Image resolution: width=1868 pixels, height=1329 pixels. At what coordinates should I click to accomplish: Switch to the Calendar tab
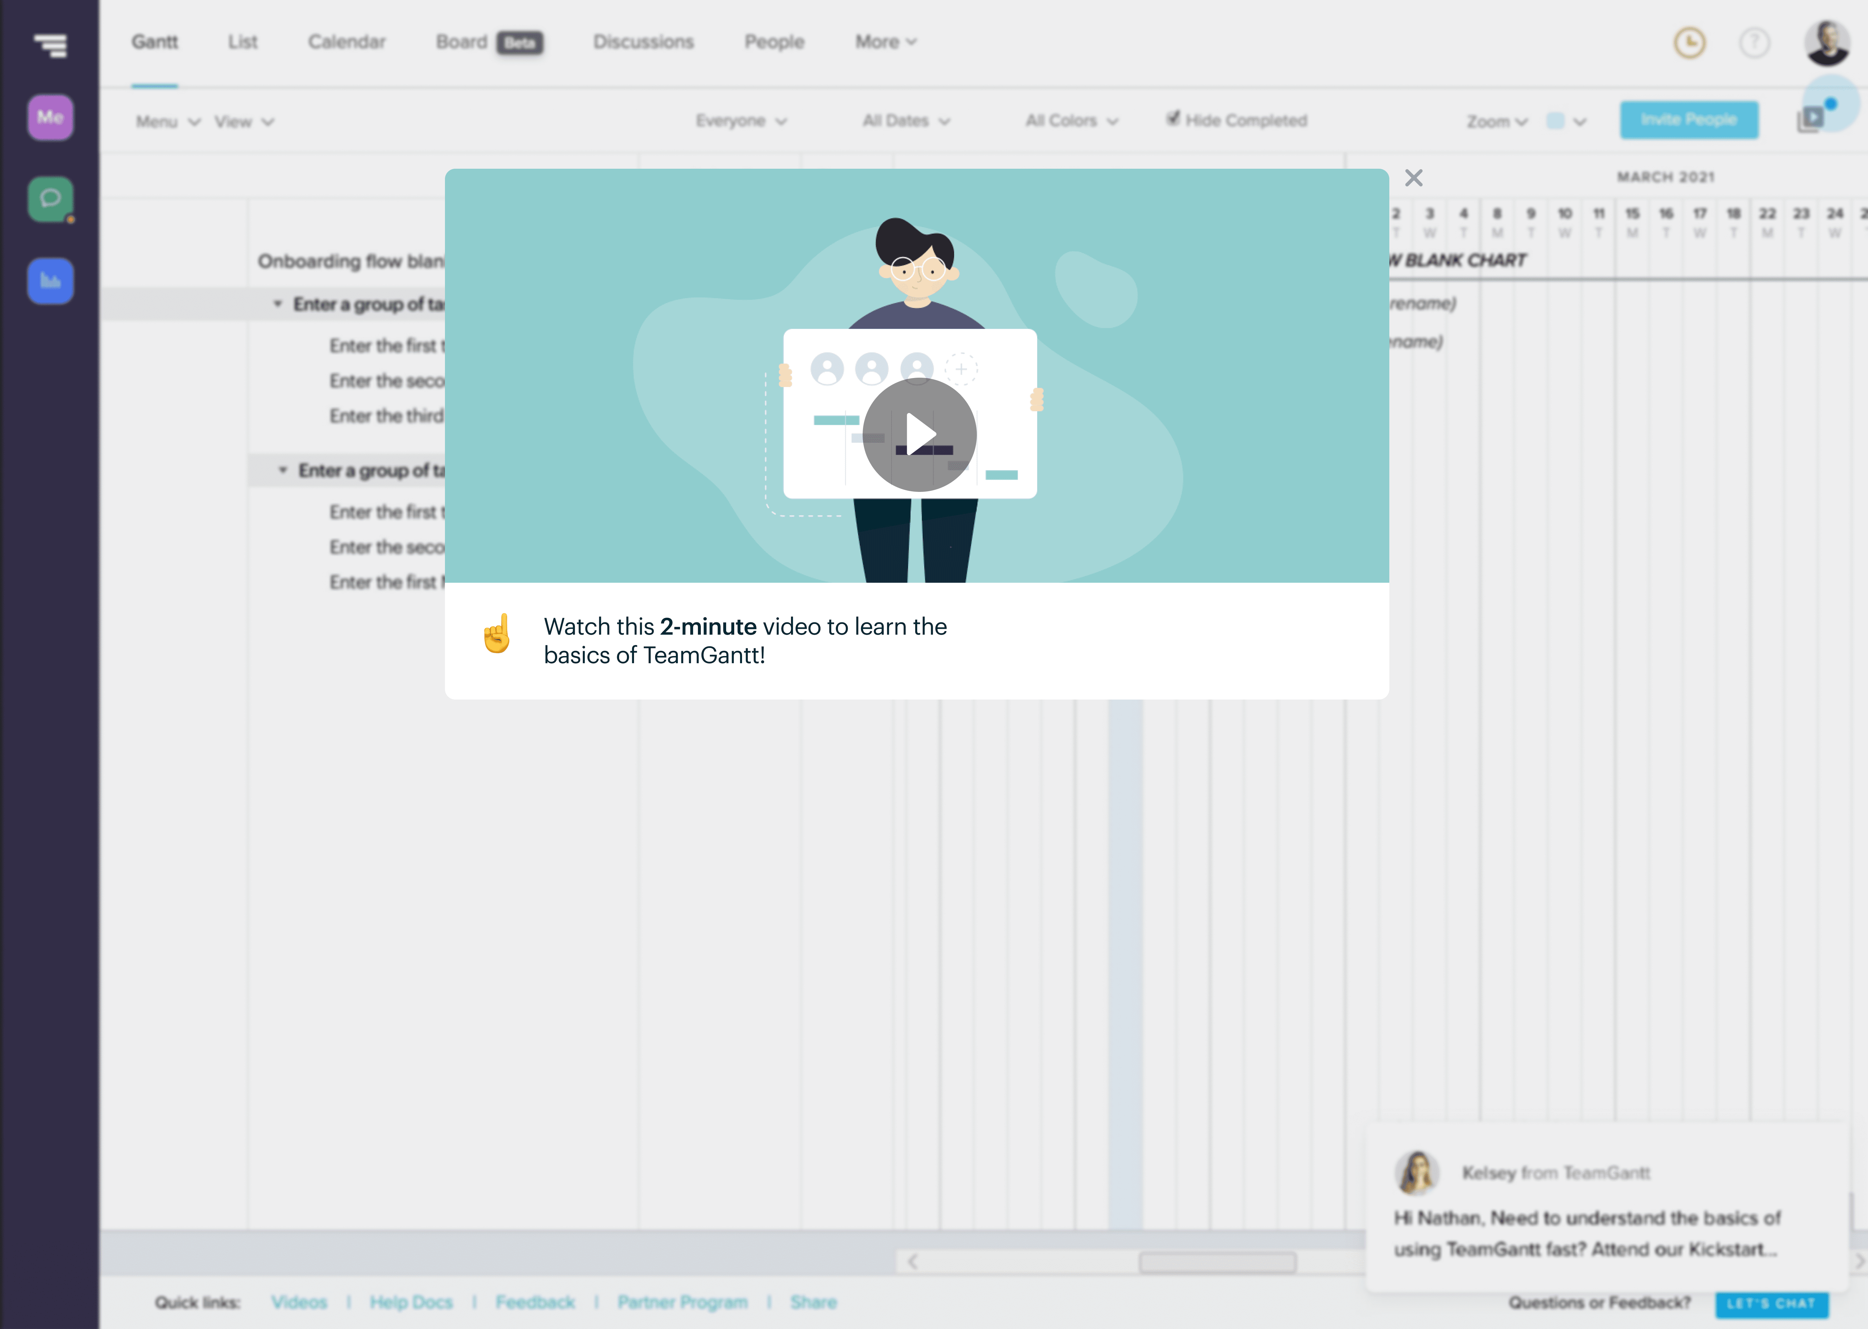[x=346, y=42]
